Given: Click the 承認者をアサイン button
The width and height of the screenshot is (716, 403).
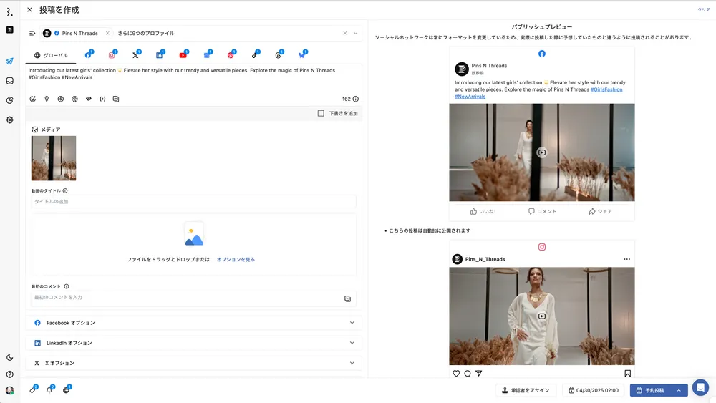Looking at the screenshot, I should click(526, 390).
